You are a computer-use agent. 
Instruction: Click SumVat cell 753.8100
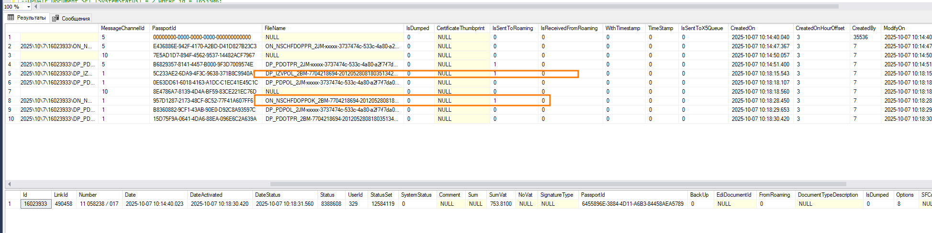[501, 204]
